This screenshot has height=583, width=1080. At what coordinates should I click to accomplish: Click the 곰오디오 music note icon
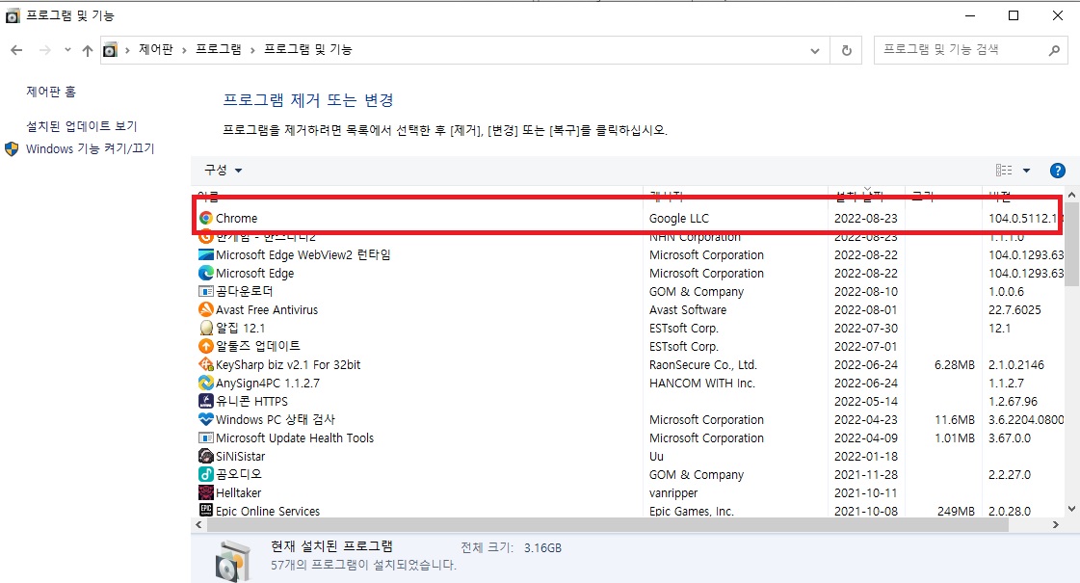point(205,474)
